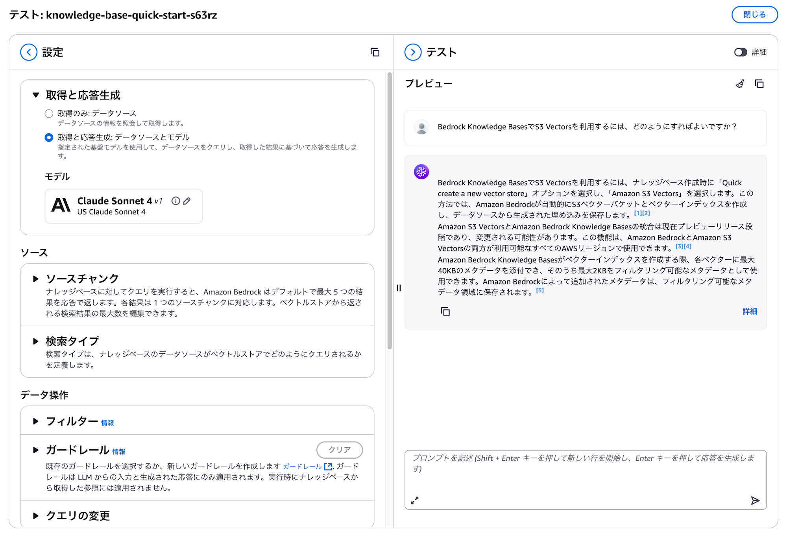Collapse the 取得と応答生成 section

36,95
